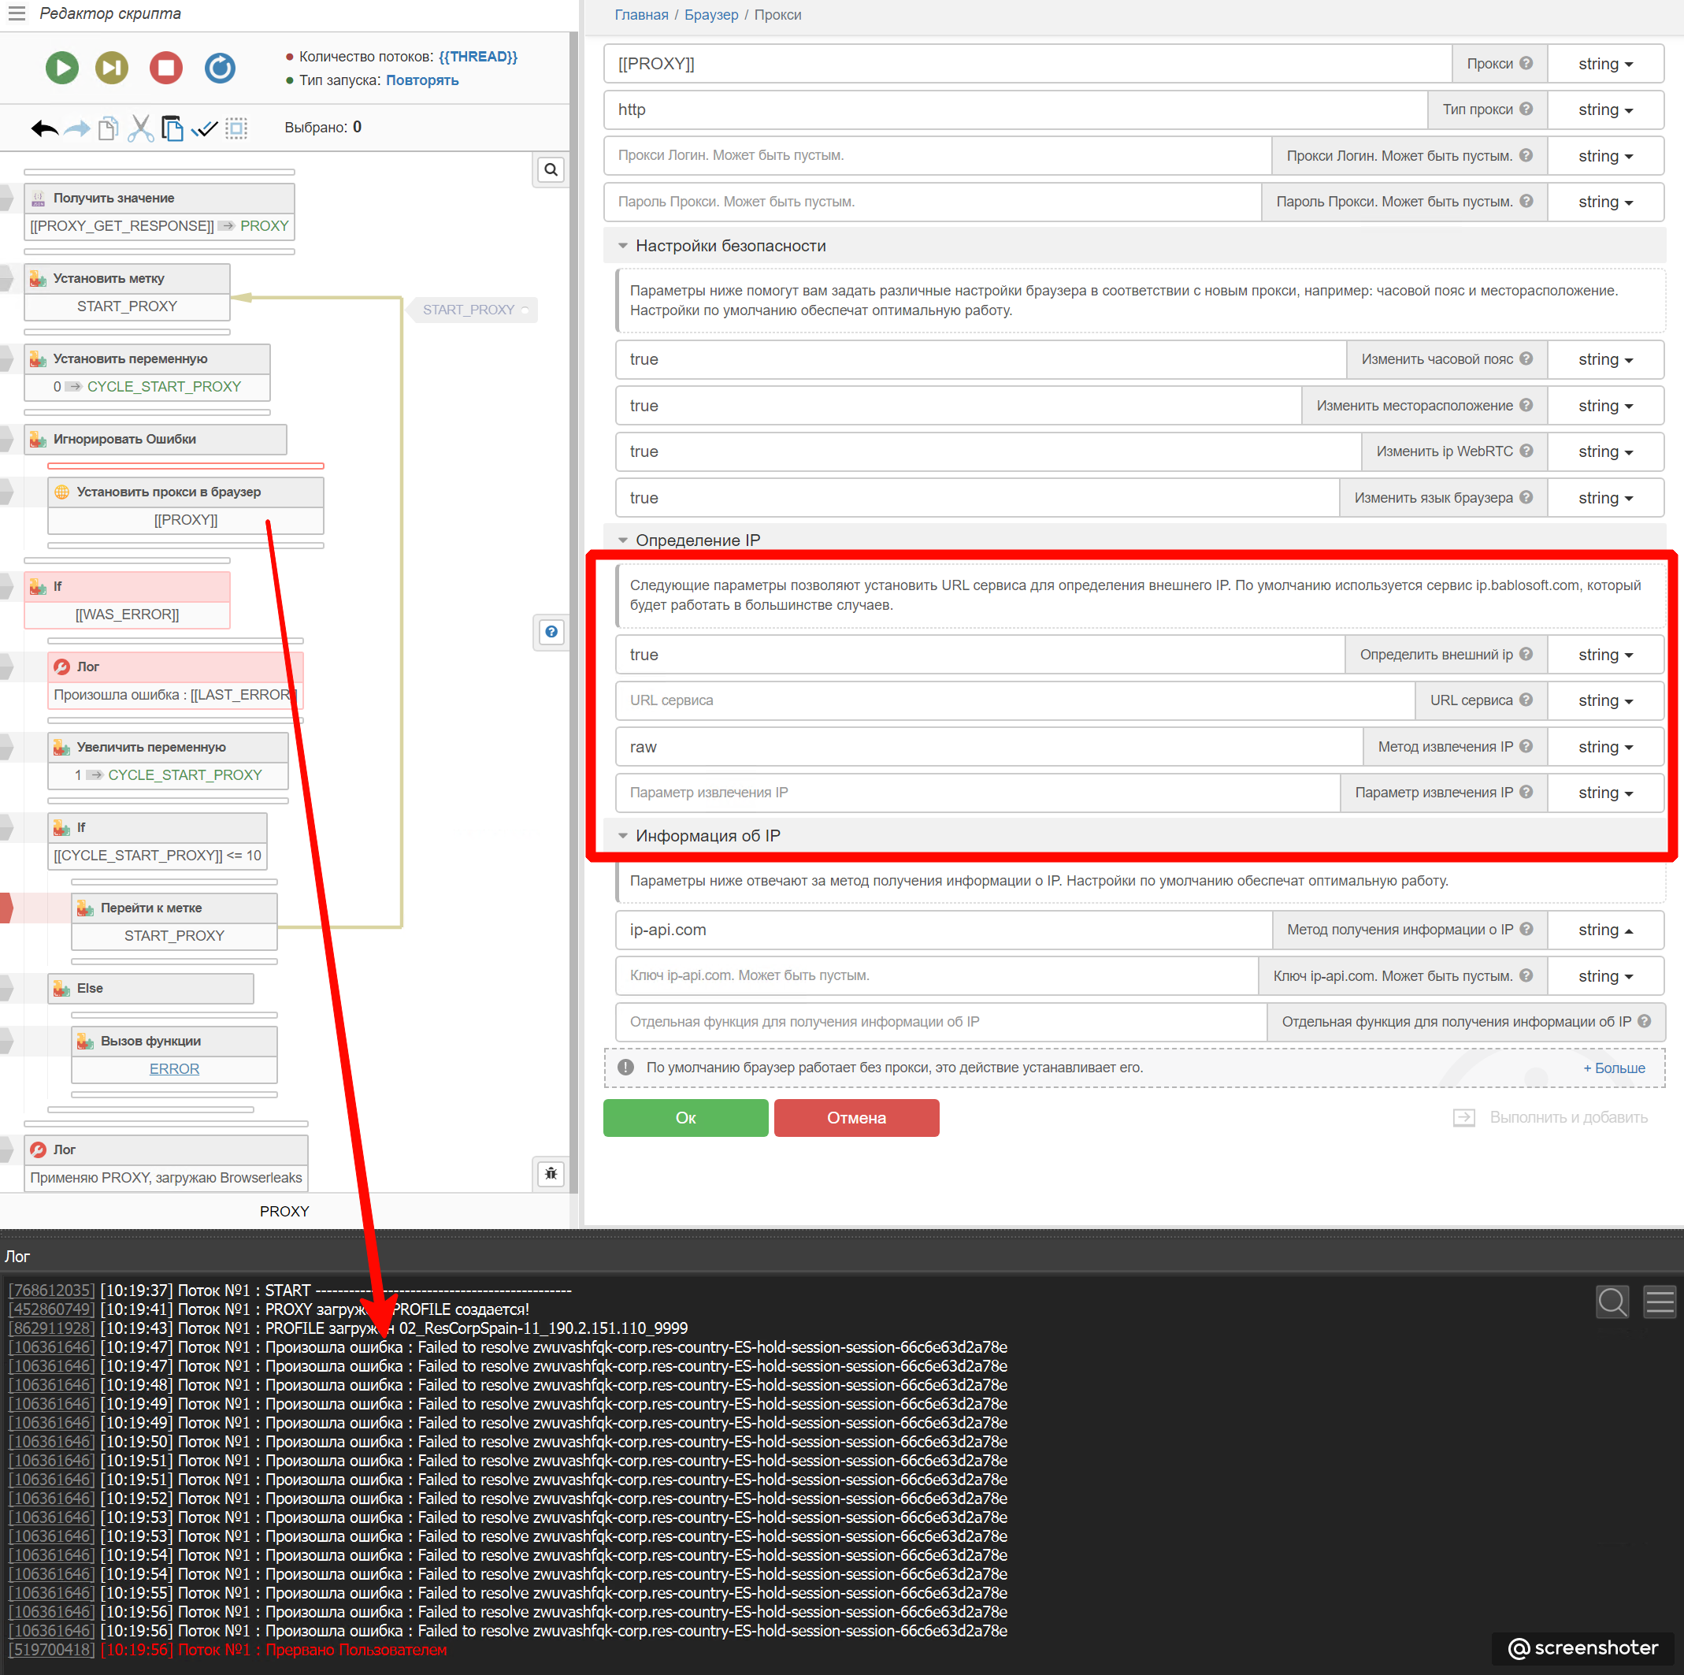1684x1675 pixels.
Task: Click help icon next to Прокси label
Action: coord(1526,63)
